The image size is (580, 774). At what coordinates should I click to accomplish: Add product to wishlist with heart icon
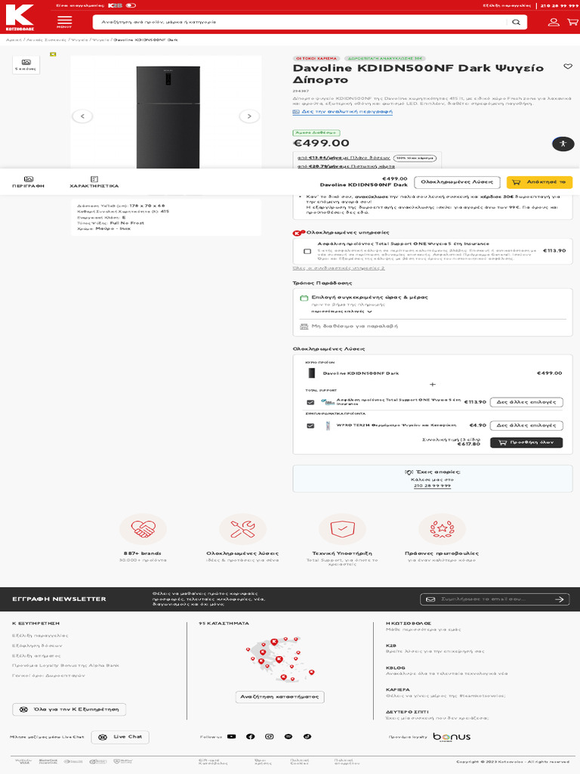[x=568, y=67]
